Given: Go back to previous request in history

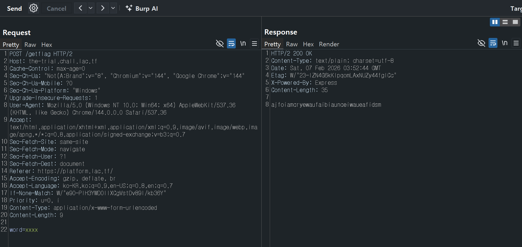Looking at the screenshot, I should [81, 8].
